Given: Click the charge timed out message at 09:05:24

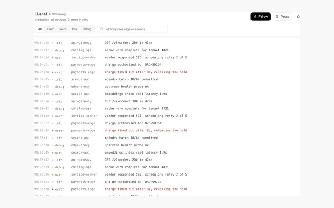Looking at the screenshot, I should tap(146, 131).
